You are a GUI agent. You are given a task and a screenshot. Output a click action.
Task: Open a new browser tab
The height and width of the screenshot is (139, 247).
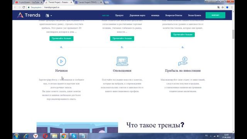107,2
